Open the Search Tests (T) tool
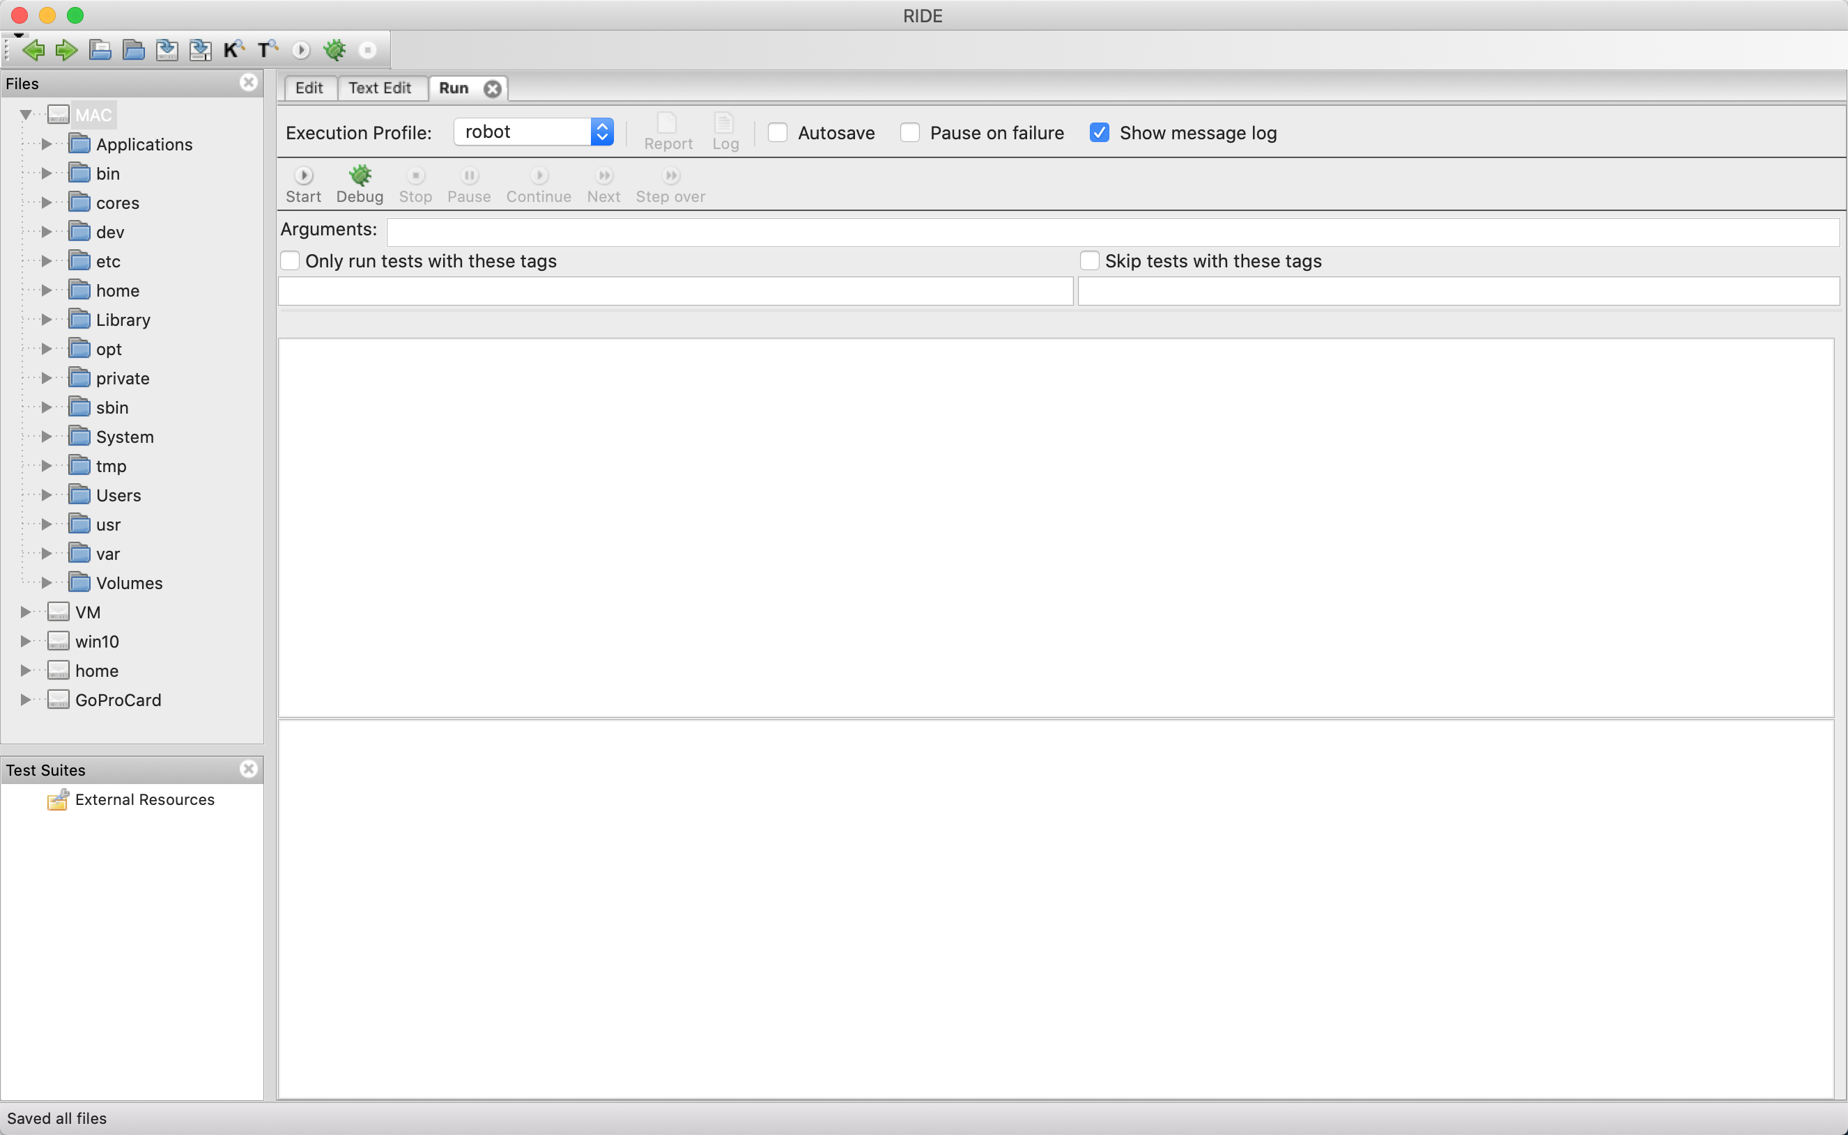Image resolution: width=1848 pixels, height=1135 pixels. (267, 50)
